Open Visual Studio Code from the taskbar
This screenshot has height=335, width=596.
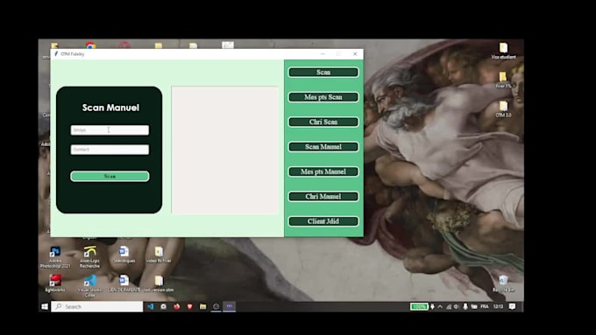(x=151, y=306)
